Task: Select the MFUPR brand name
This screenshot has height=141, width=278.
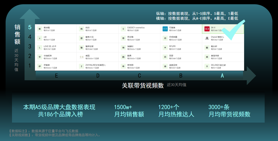Action: 172,46
